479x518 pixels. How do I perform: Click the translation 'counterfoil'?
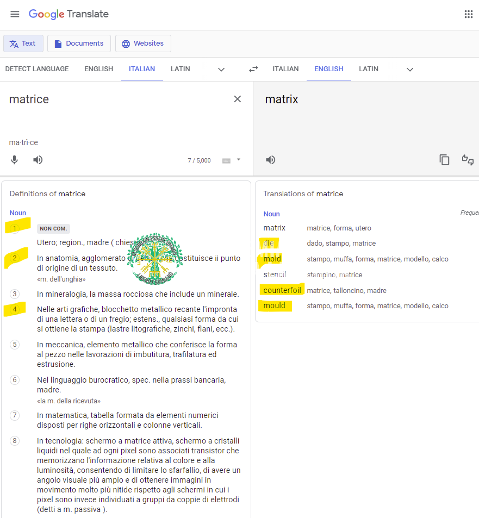pos(282,290)
